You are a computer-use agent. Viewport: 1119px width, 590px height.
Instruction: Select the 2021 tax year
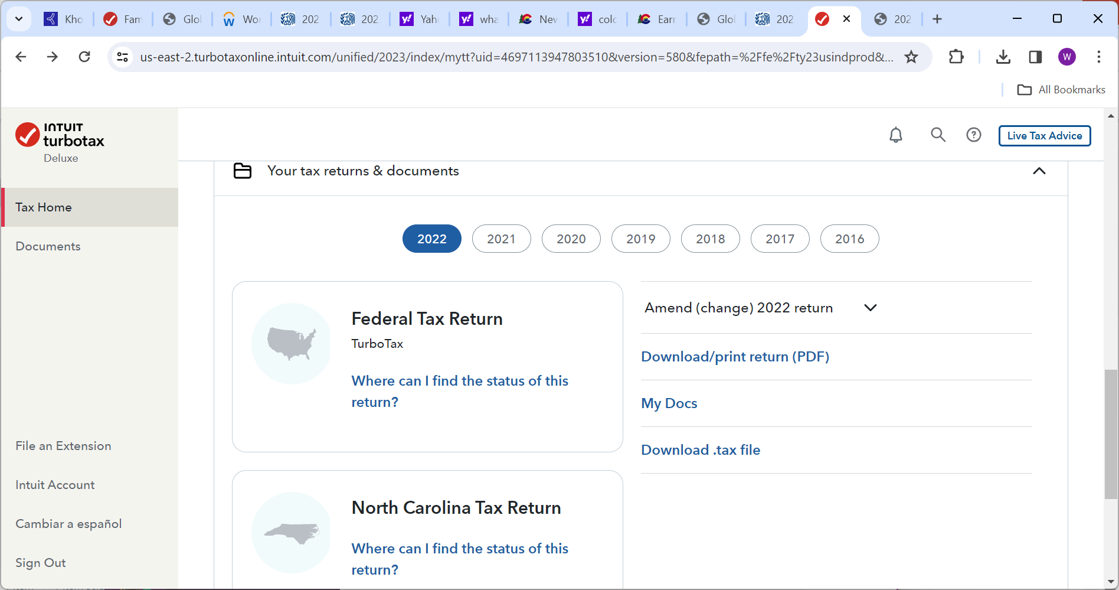click(501, 239)
